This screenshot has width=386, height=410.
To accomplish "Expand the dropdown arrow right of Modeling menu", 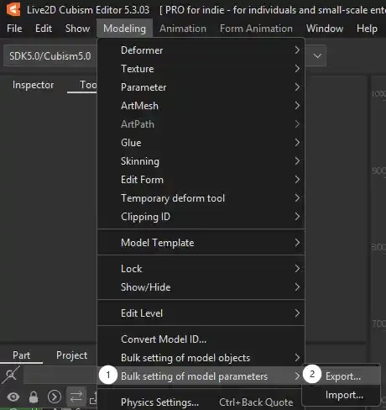I will [317, 55].
